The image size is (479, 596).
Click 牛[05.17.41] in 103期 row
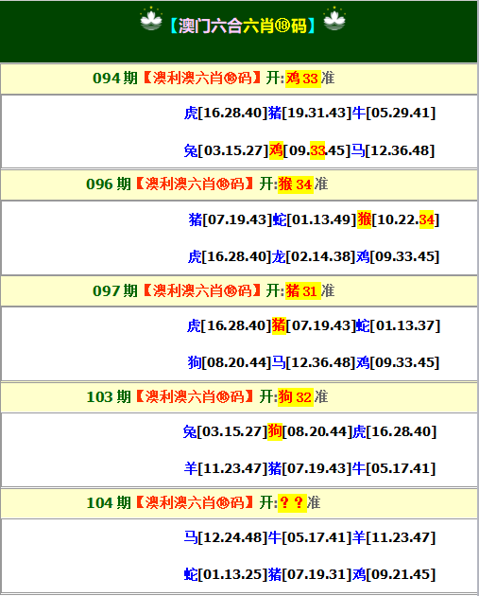[394, 468]
